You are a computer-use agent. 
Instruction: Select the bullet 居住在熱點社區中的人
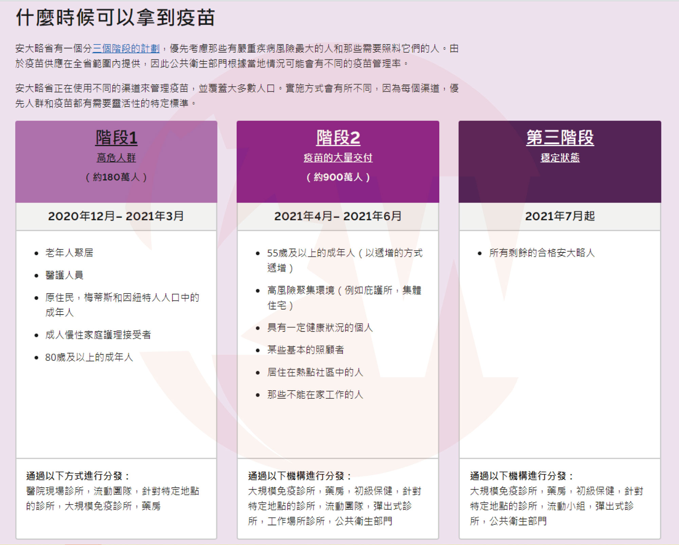[x=315, y=372]
